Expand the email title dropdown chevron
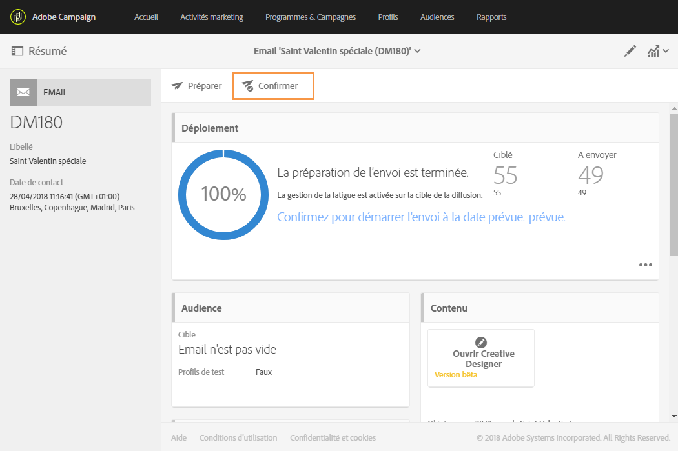This screenshot has width=678, height=451. click(x=417, y=51)
